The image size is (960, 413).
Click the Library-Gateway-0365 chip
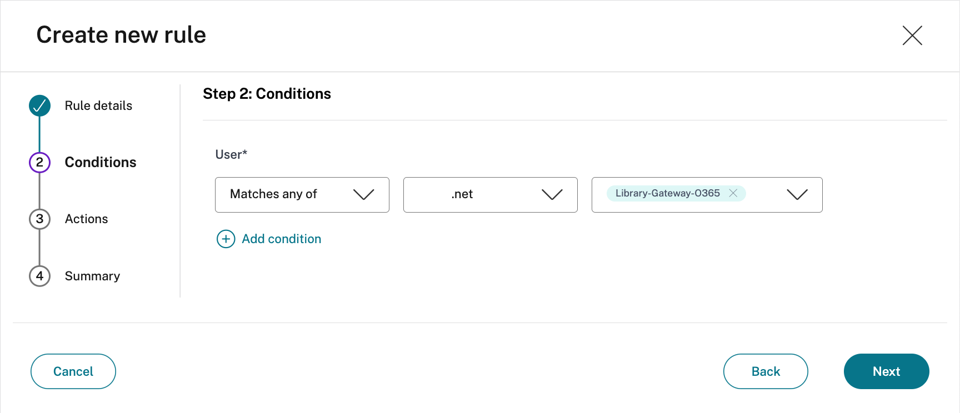667,193
